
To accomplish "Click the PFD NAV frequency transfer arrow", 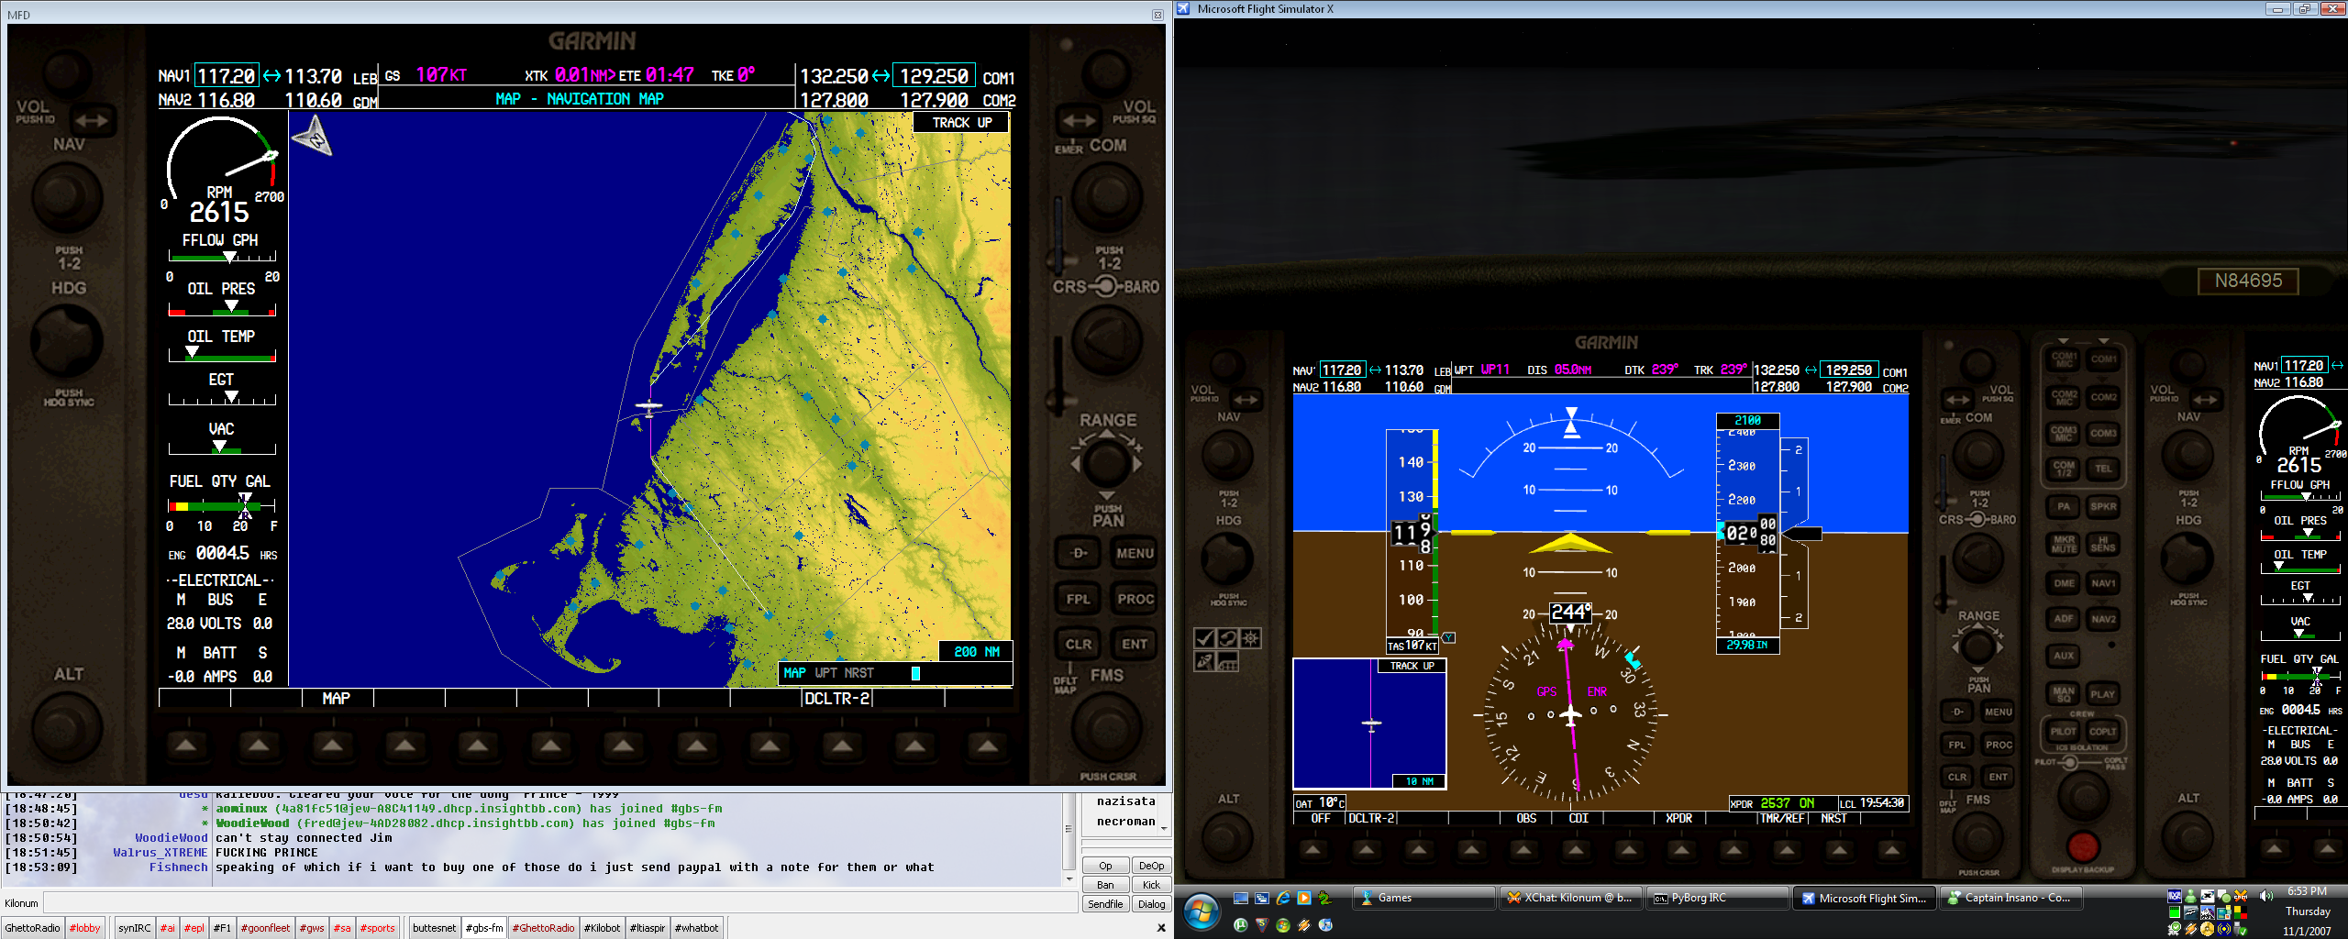I will tap(1245, 400).
